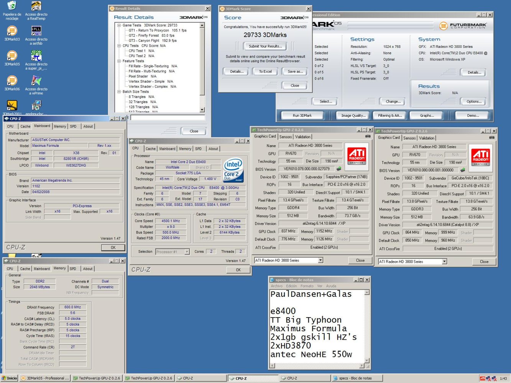Open the Acceso directo a setfsb icon

coord(36,35)
